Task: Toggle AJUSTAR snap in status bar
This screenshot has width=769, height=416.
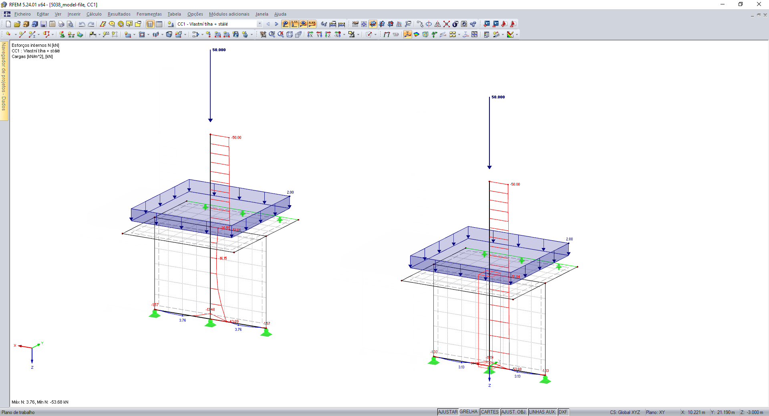Action: (448, 412)
